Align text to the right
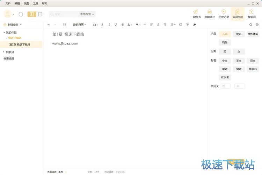 (x=165, y=24)
